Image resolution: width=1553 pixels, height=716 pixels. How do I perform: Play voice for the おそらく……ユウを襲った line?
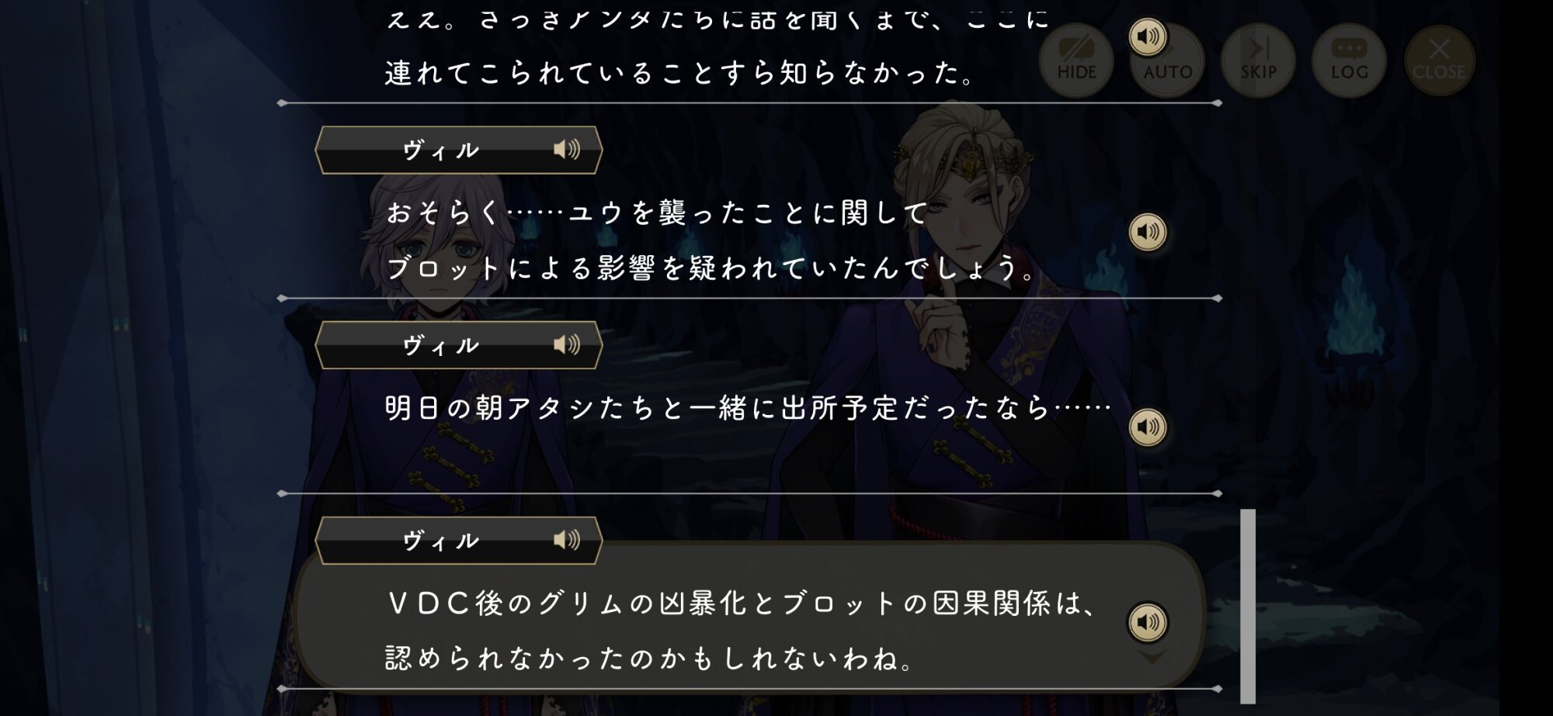click(x=1148, y=231)
